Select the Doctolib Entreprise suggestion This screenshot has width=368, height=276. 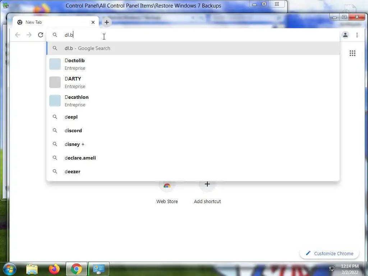click(193, 64)
